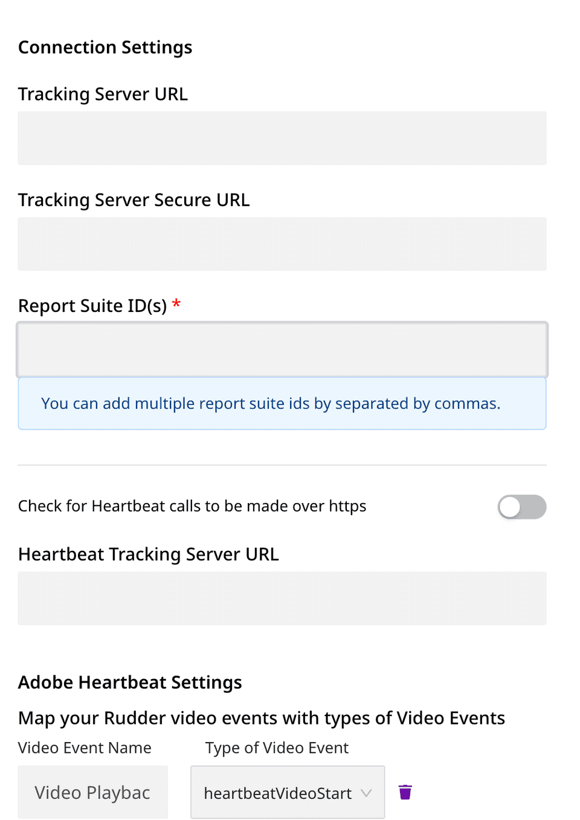Click the Tracking Server Secure URL label
The image size is (580, 820).
coord(134,200)
